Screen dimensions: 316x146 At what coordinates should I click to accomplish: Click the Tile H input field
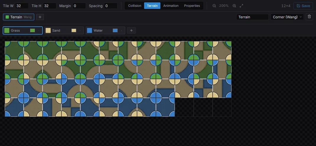50,6
